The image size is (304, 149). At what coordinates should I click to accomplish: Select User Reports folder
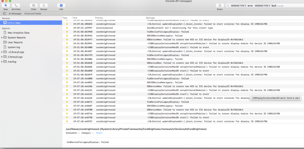tap(15, 42)
